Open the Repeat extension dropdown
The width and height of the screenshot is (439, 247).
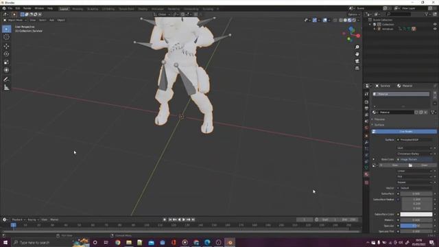pyautogui.click(x=414, y=183)
